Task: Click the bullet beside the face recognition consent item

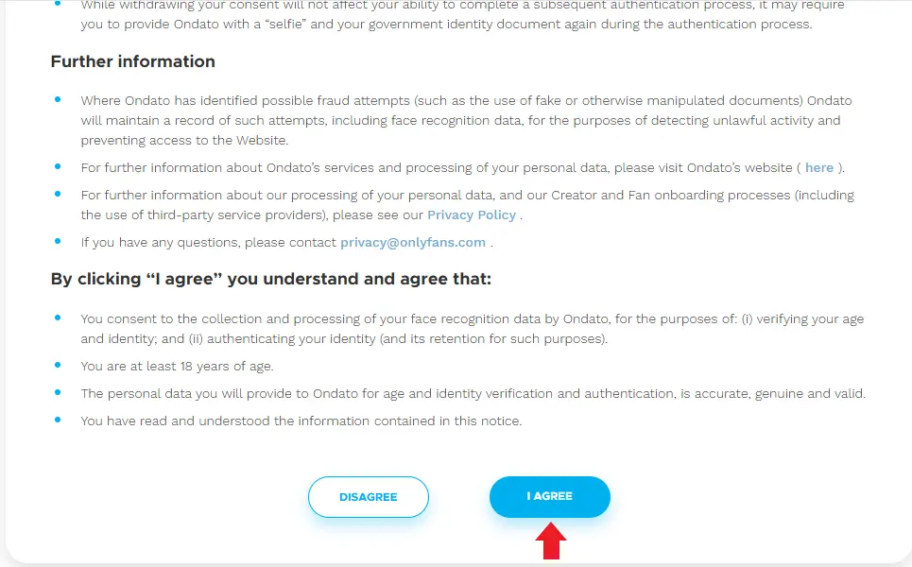Action: point(59,318)
